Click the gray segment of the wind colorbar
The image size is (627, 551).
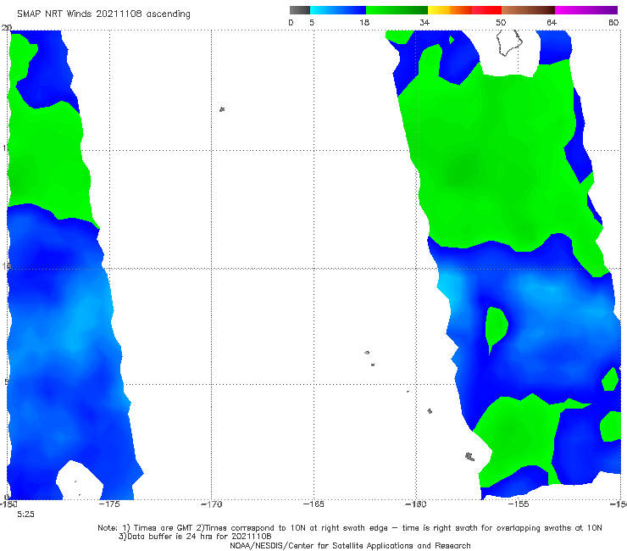(x=300, y=10)
